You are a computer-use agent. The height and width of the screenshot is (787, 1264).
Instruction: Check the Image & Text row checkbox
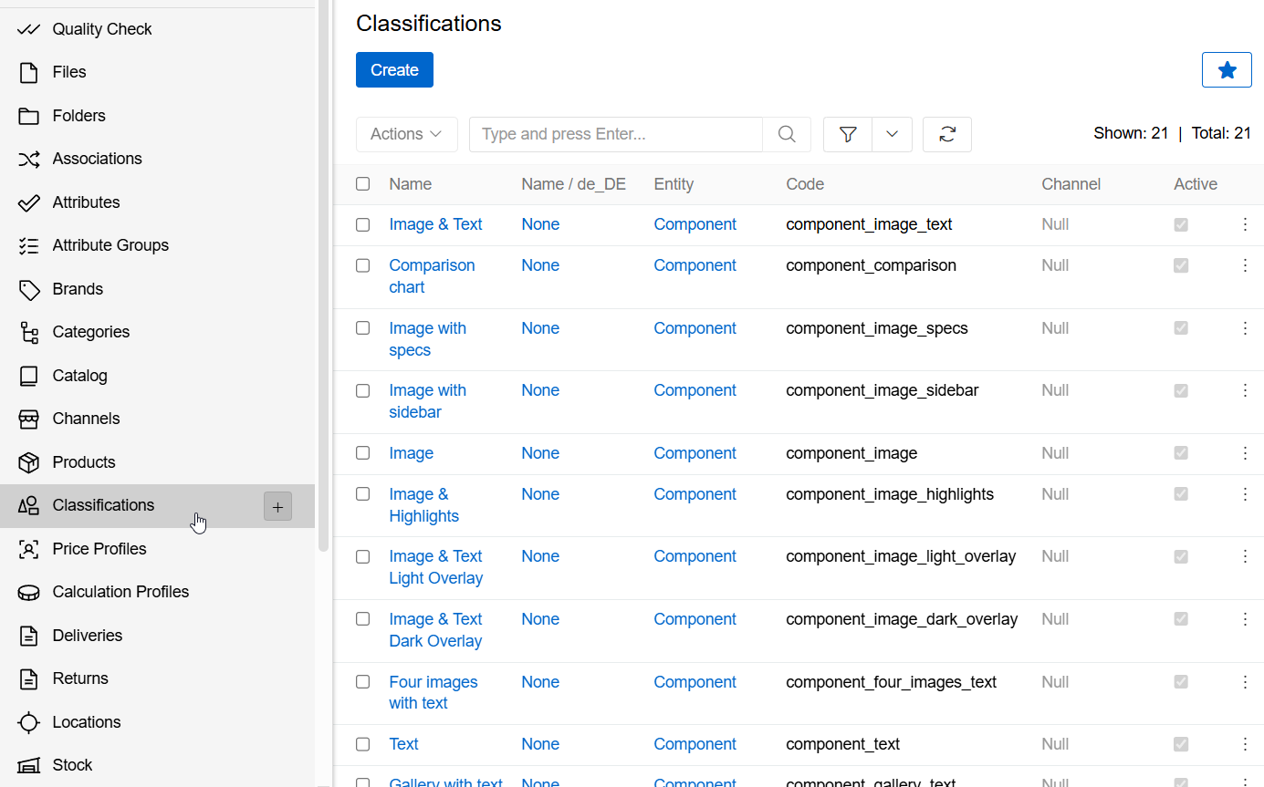click(362, 224)
